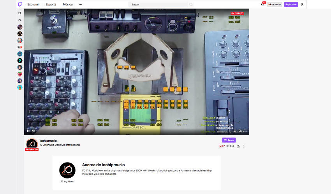Open the video player settings gear
Screen dimensions: 331x194
[235, 131]
